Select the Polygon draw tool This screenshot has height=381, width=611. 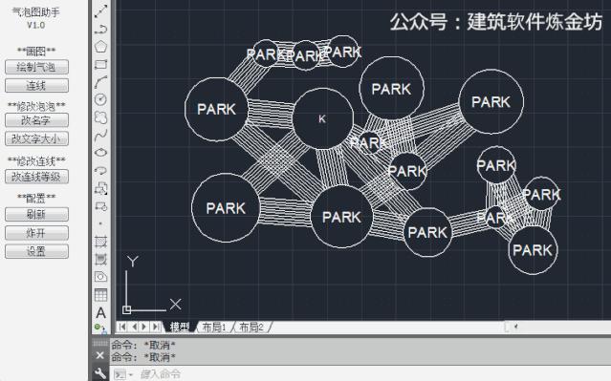101,46
